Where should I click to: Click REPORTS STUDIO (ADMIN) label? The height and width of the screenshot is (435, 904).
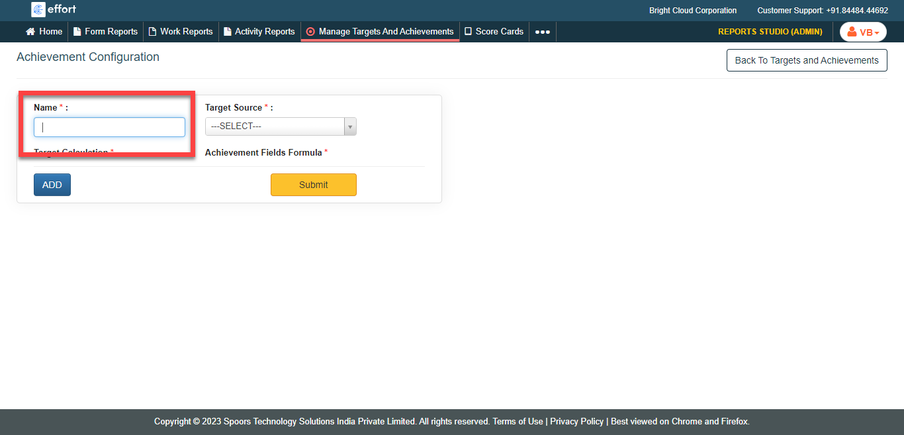point(770,32)
